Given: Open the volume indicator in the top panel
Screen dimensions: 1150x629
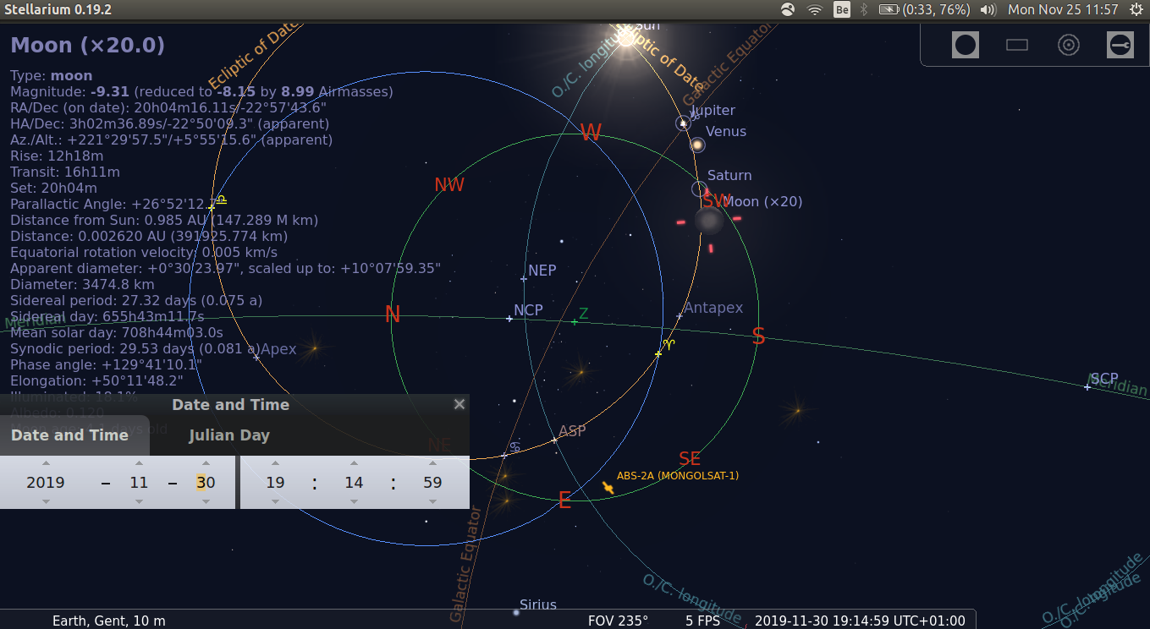Looking at the screenshot, I should click(x=988, y=10).
